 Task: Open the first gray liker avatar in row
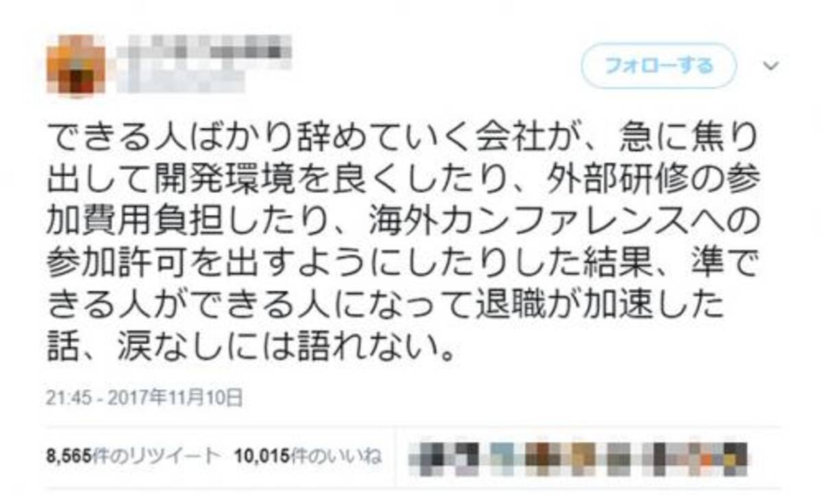tap(431, 459)
